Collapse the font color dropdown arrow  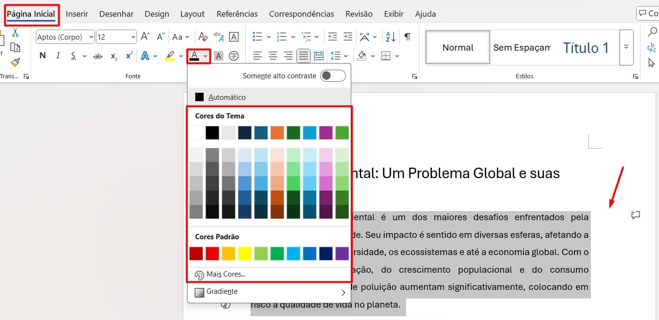(205, 56)
